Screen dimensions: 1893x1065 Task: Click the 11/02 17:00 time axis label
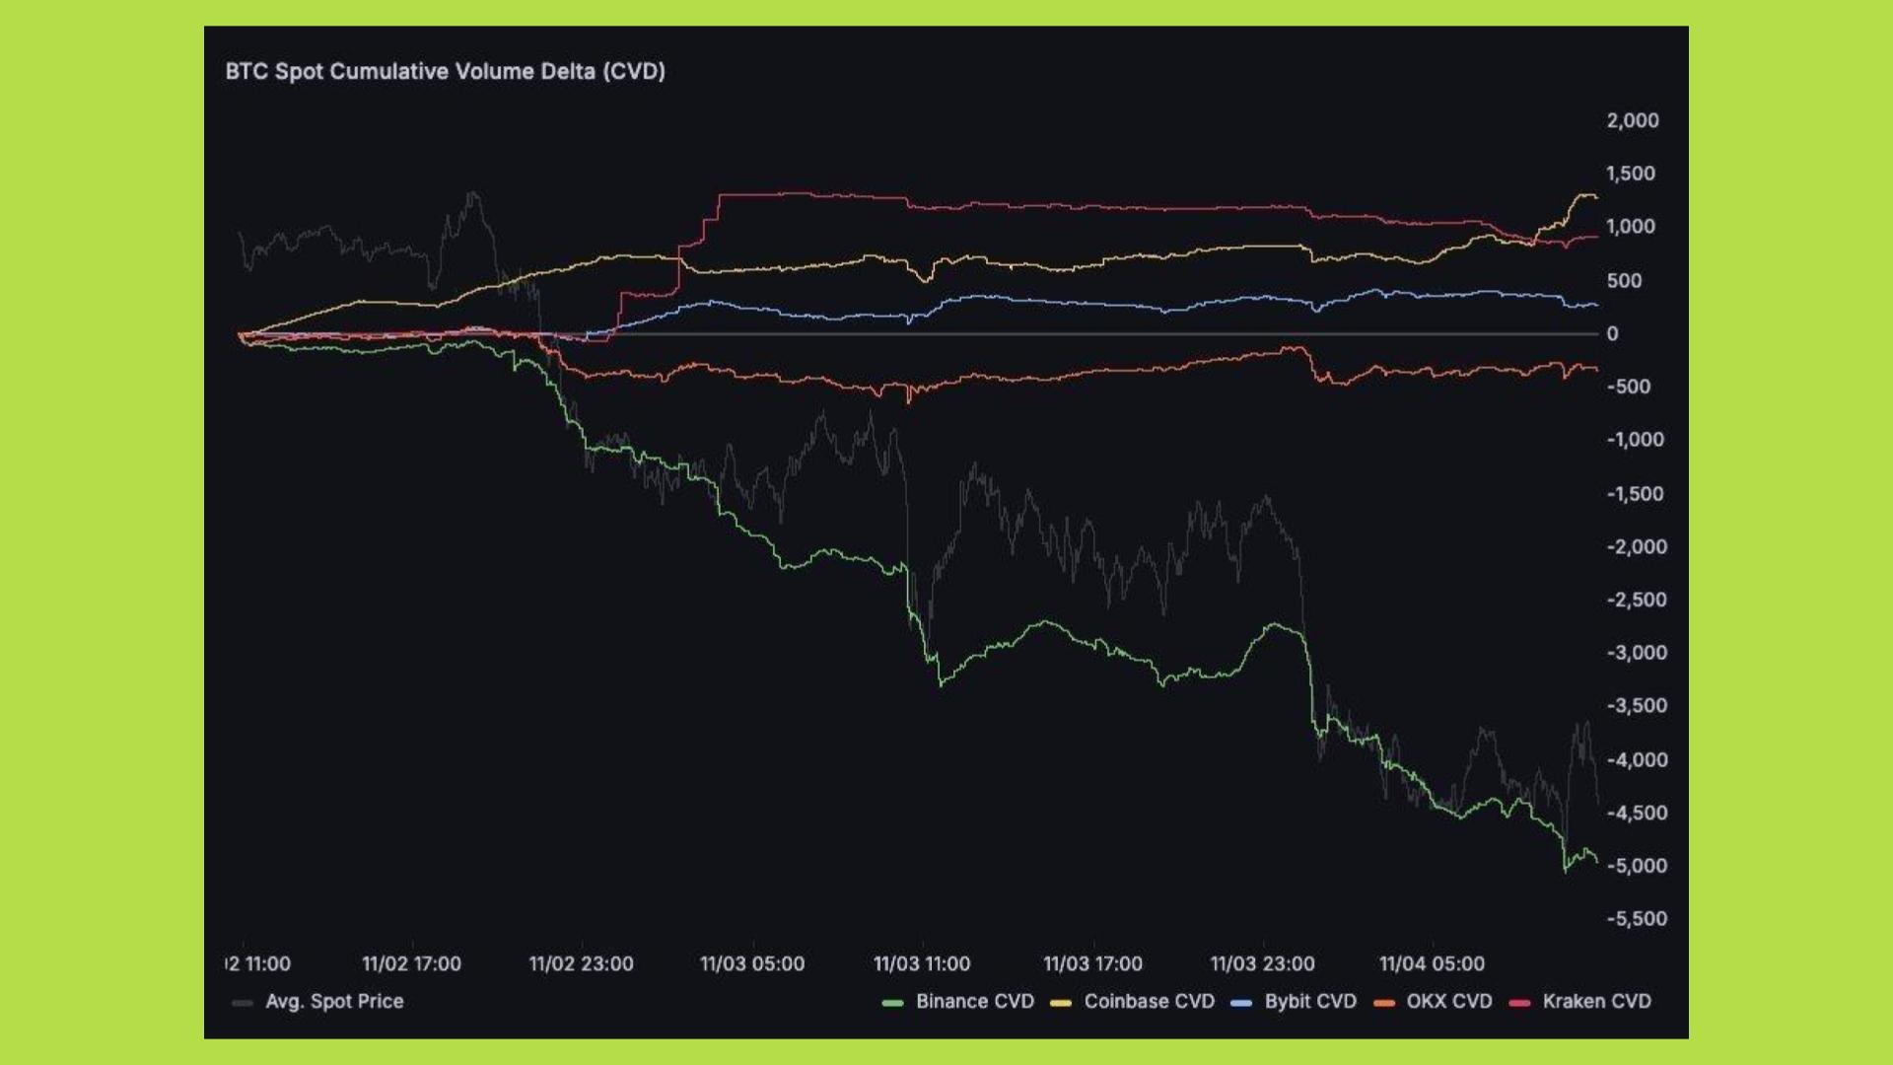tap(411, 963)
